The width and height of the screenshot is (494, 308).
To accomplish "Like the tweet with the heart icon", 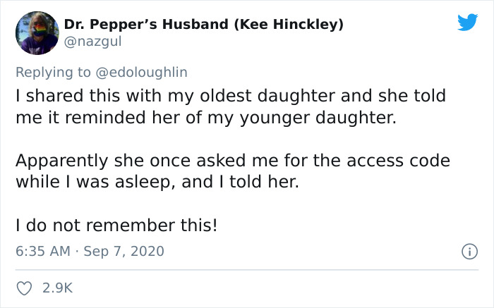I will click(x=24, y=288).
